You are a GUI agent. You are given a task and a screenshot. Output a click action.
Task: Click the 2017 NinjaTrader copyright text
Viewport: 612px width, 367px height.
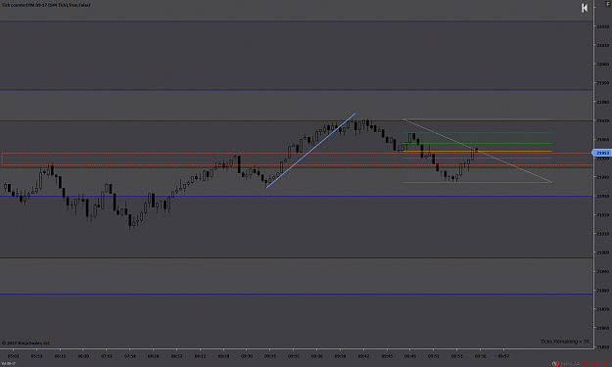[x=25, y=344]
